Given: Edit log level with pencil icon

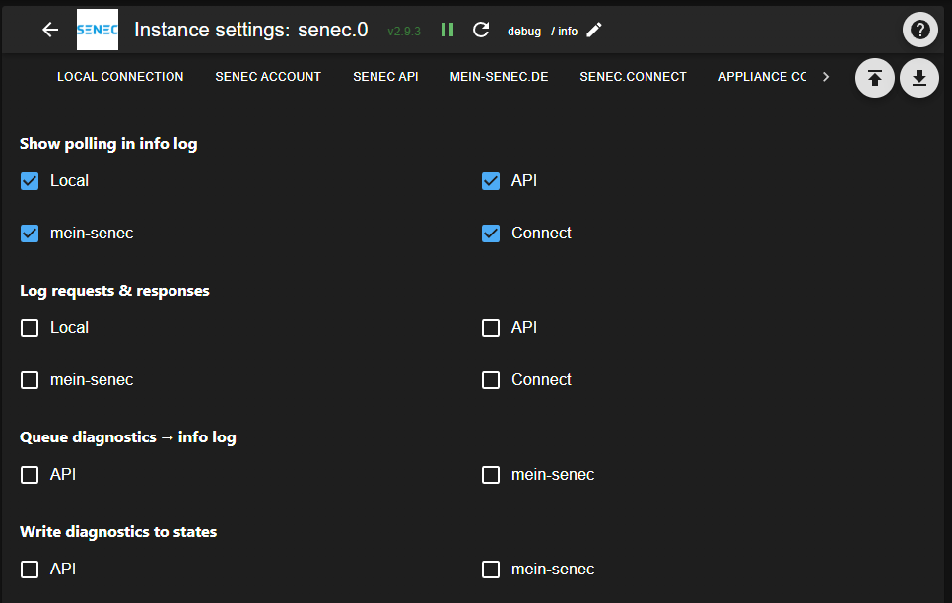Looking at the screenshot, I should click(x=594, y=30).
